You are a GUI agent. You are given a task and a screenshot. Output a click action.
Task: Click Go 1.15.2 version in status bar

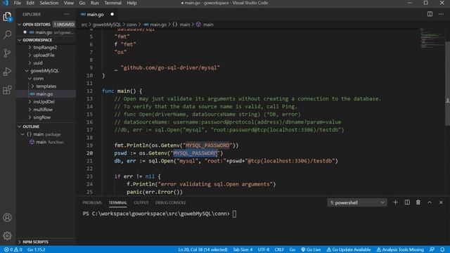point(36,249)
